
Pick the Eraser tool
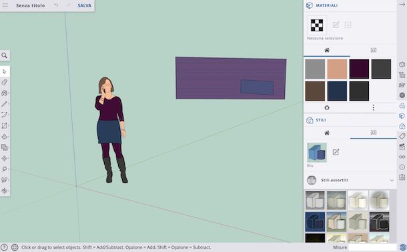coord(5,82)
